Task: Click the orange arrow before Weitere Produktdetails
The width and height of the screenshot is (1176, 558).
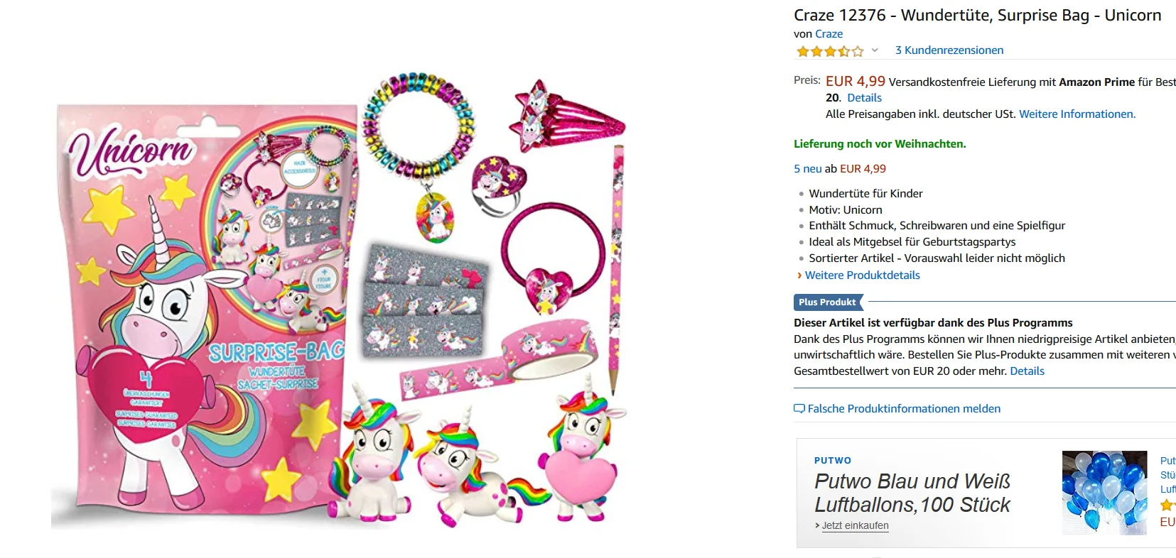Action: click(799, 275)
